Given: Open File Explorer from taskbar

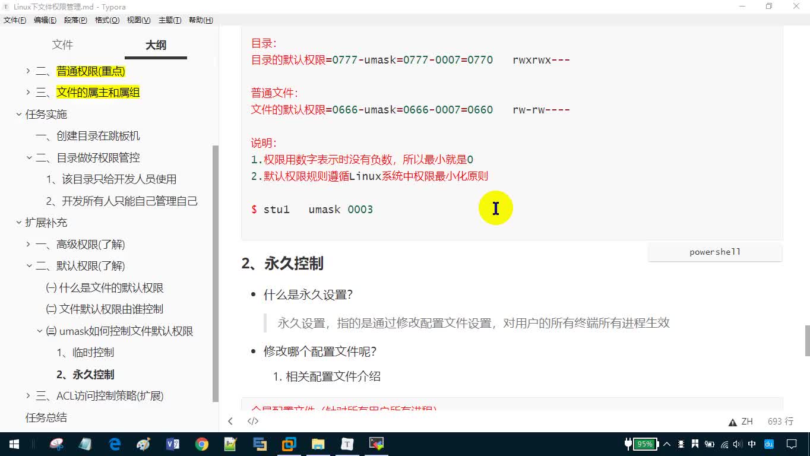Looking at the screenshot, I should point(318,444).
